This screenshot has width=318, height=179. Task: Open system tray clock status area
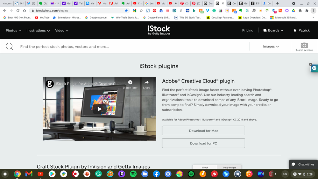pos(303,174)
